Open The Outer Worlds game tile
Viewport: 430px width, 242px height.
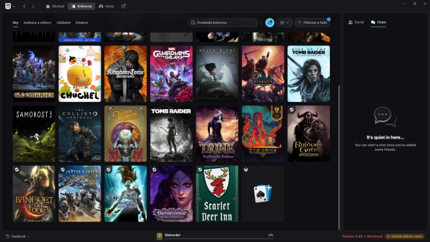coord(126,134)
